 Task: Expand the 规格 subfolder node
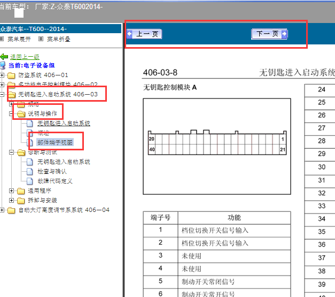pyautogui.click(x=11, y=104)
